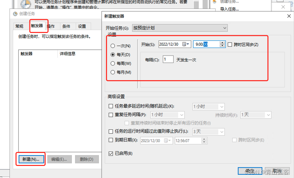Click the 删除(D) button
Screen dimensions: 294x178
[x=86, y=159]
